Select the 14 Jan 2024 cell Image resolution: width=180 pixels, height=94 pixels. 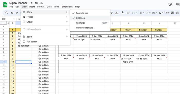point(159,55)
